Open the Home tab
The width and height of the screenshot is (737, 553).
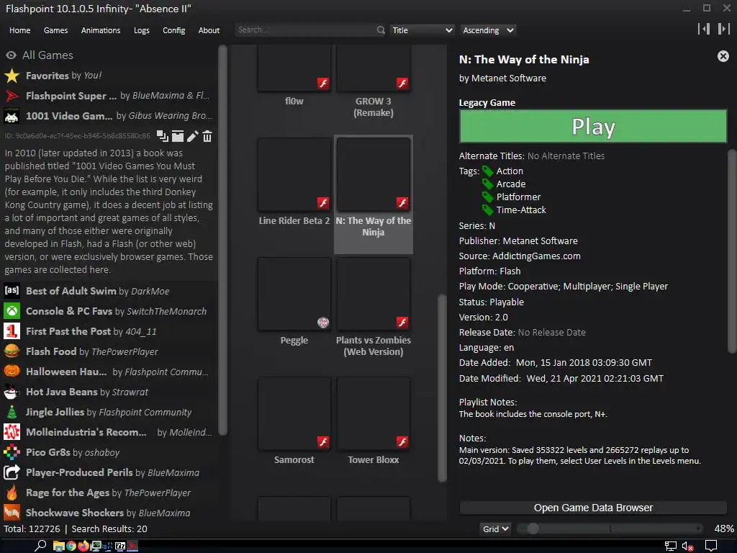[x=19, y=30]
